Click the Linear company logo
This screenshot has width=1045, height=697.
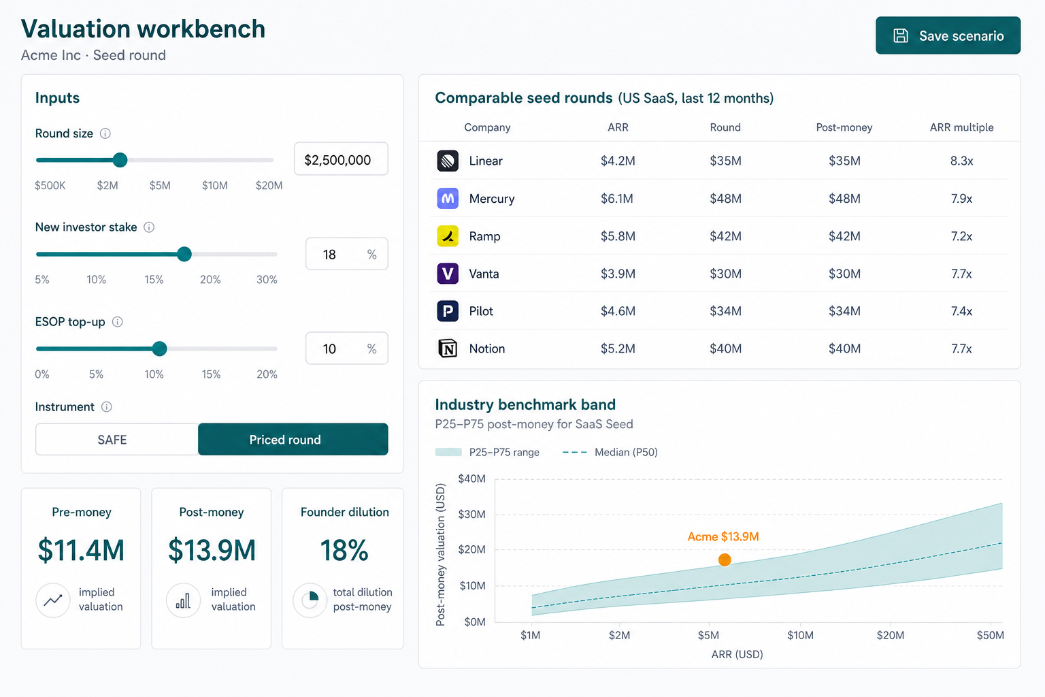(x=448, y=161)
